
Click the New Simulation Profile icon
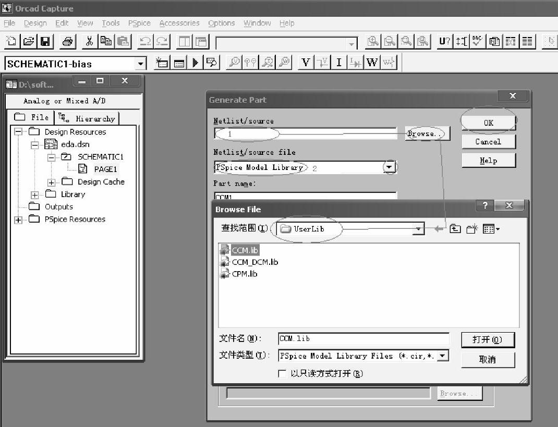point(162,63)
